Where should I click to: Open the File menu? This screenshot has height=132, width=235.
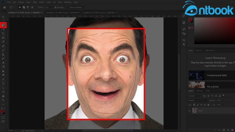(x=9, y=2)
